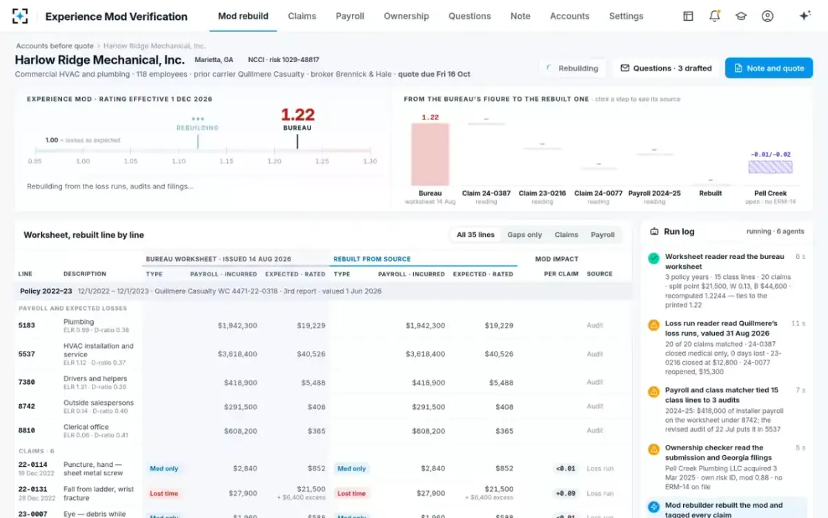
Task: Follow the Accounts before quote breadcrumb
Action: tap(54, 46)
